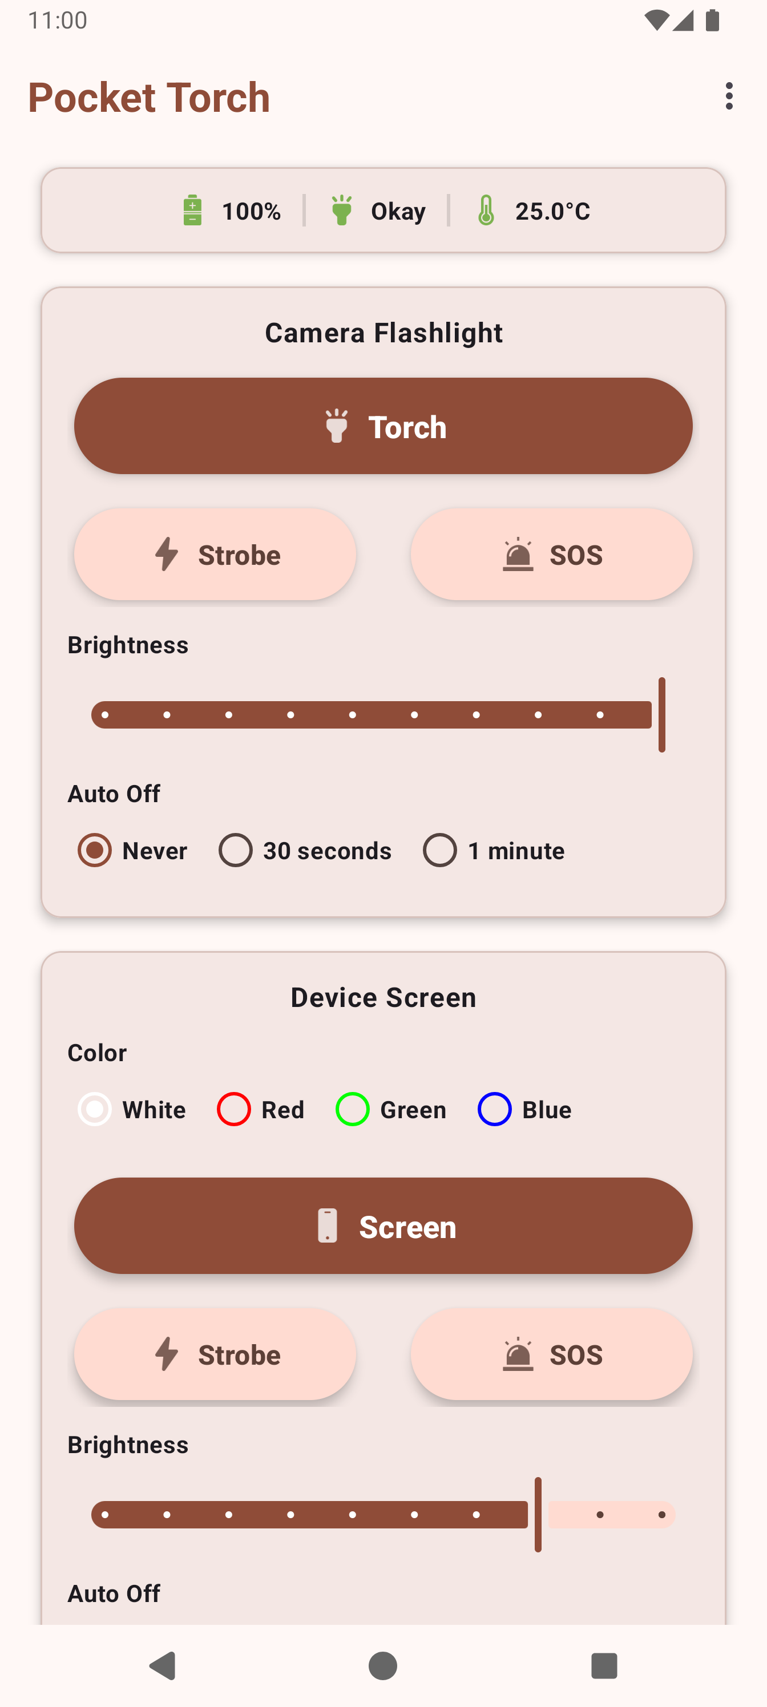This screenshot has width=767, height=1707.
Task: Pick the Red screen color
Action: point(234,1109)
